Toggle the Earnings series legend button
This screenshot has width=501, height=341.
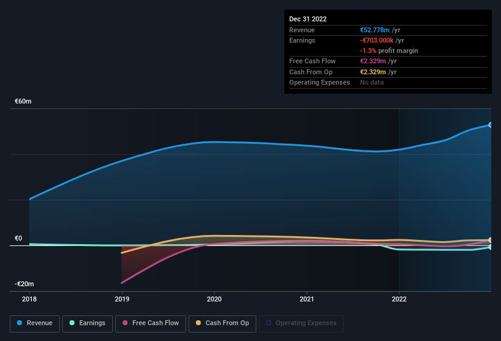(x=87, y=323)
